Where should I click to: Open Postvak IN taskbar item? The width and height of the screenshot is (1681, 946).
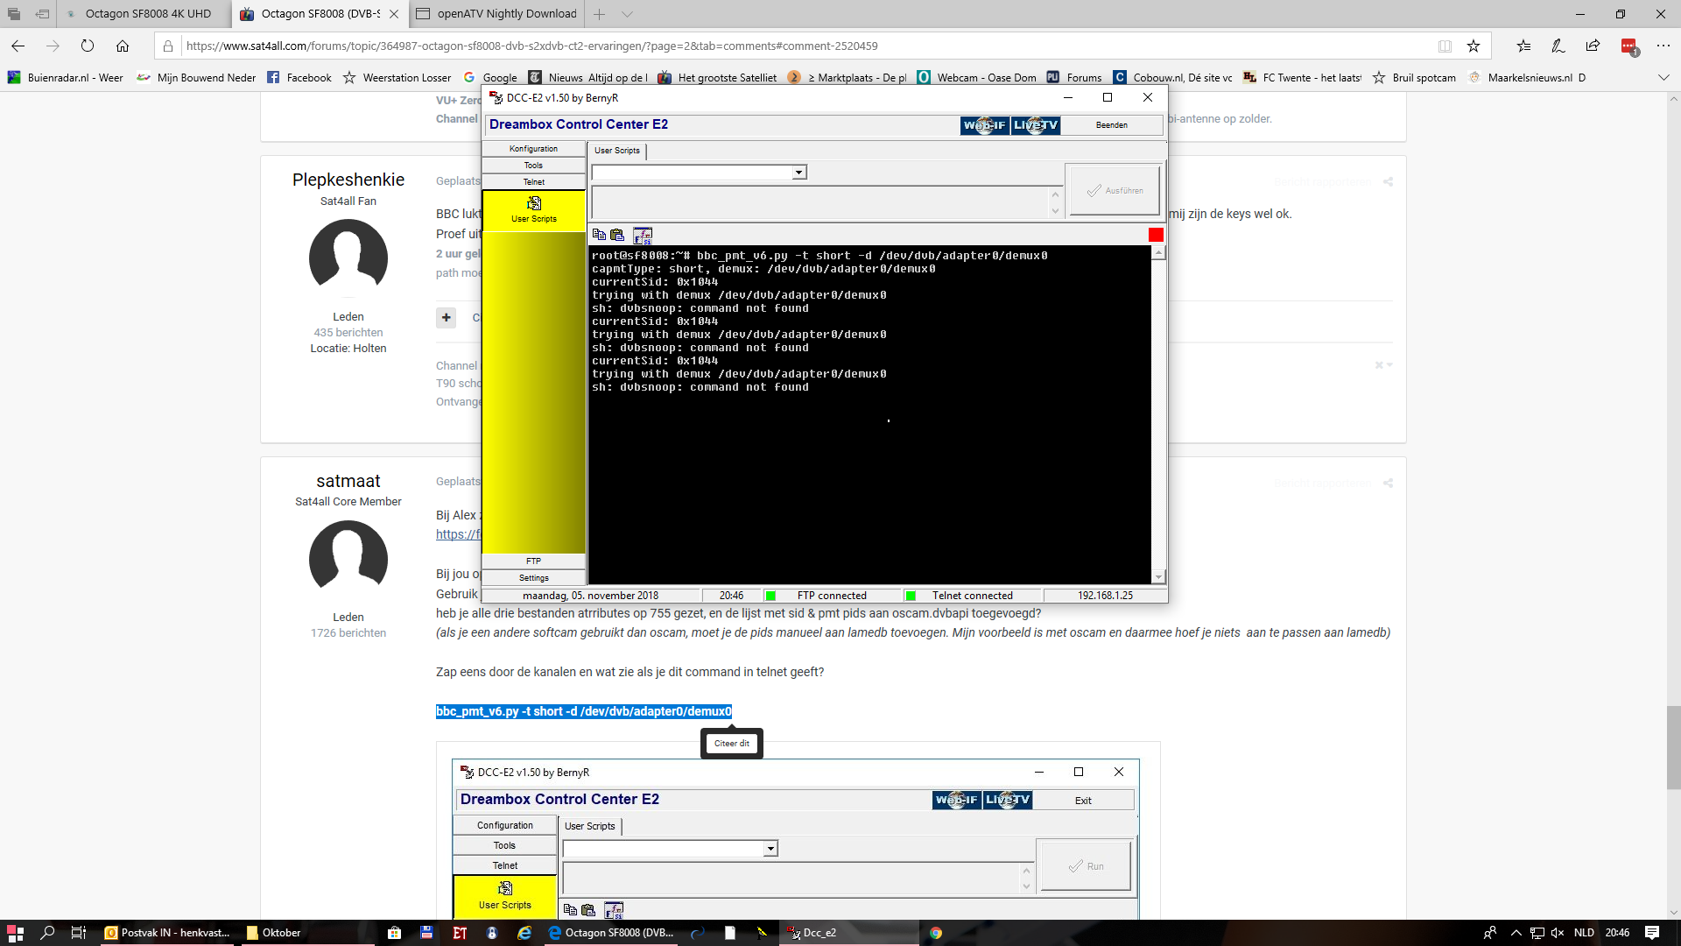[168, 933]
